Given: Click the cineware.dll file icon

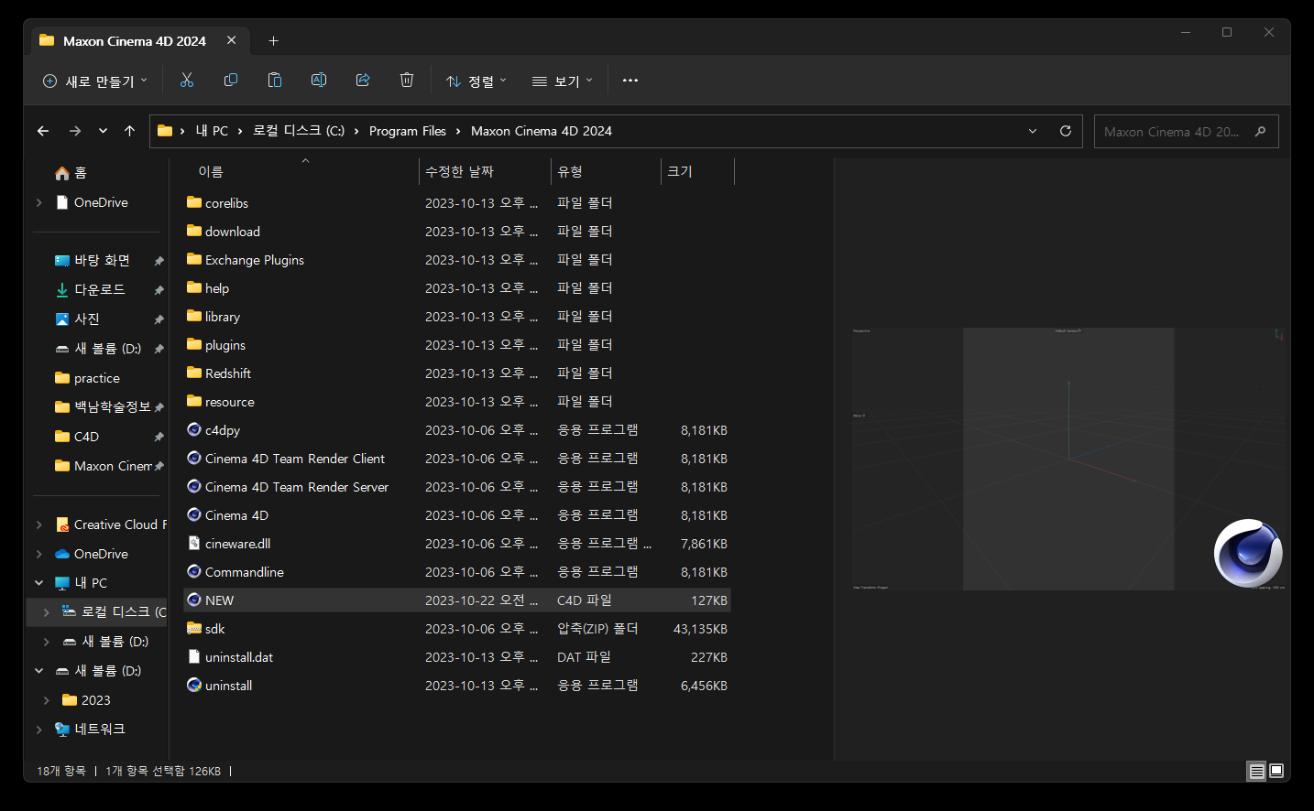Looking at the screenshot, I should [194, 543].
